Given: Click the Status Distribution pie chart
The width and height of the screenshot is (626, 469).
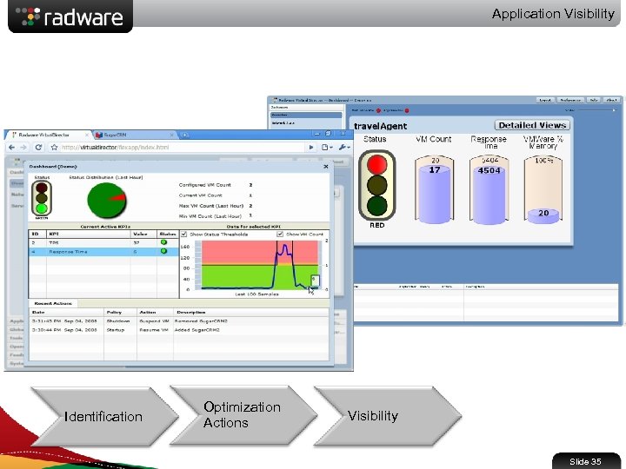Looking at the screenshot, I should 107,200.
